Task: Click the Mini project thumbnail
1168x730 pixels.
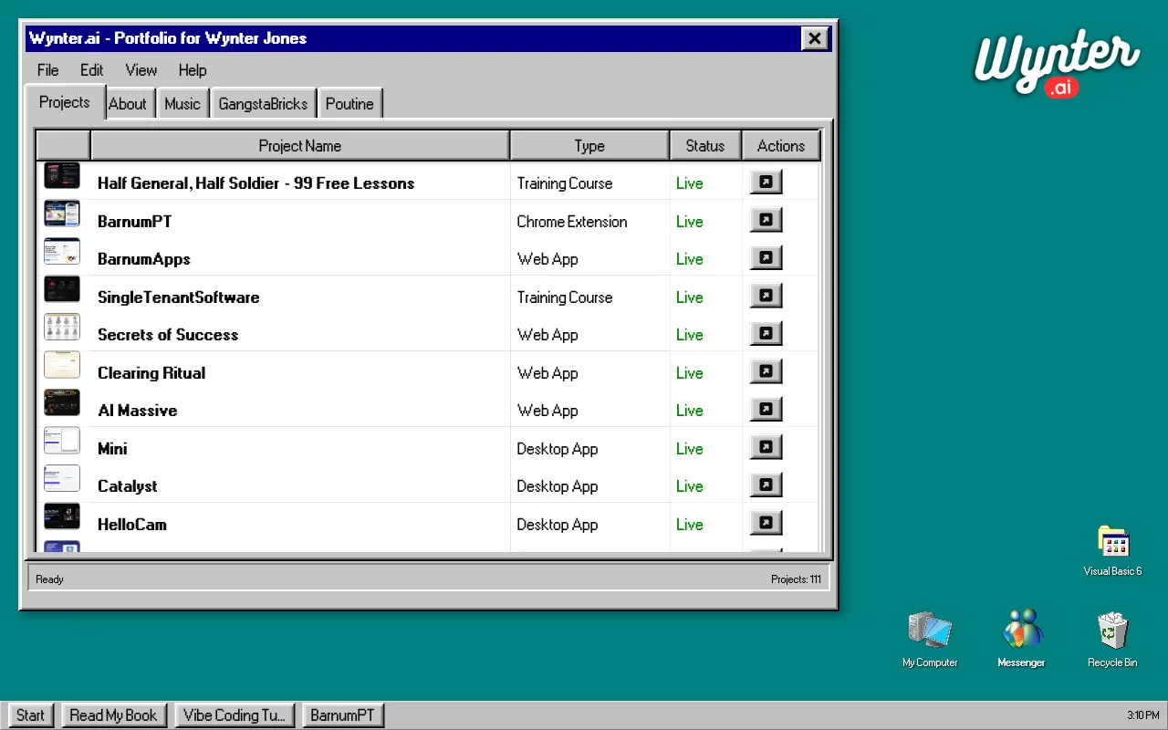Action: point(62,441)
